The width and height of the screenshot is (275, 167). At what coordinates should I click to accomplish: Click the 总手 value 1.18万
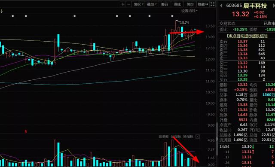point(241,95)
